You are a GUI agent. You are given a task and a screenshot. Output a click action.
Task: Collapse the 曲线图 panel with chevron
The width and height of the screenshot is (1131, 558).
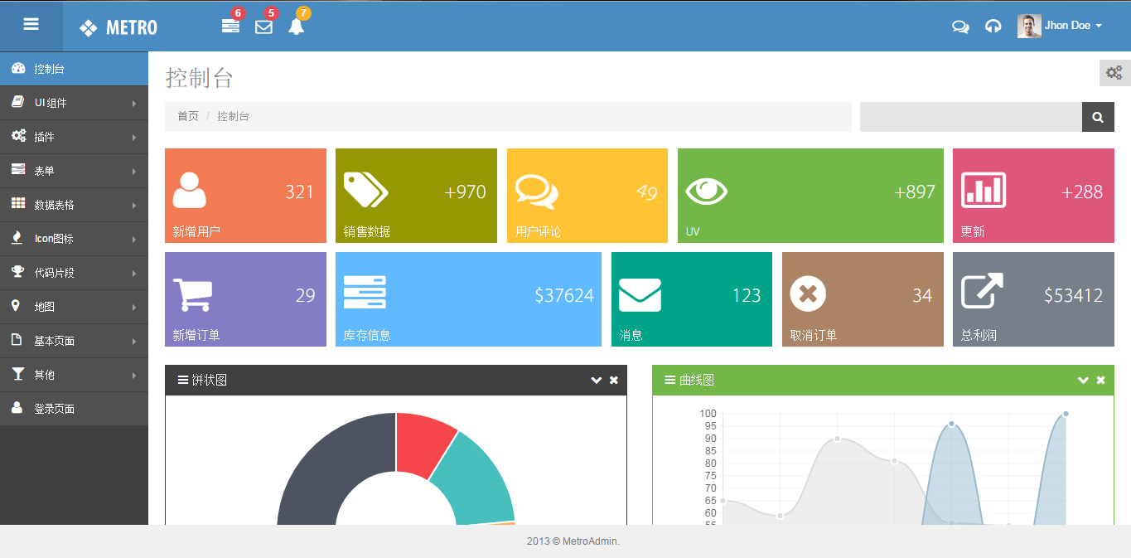pos(1083,381)
